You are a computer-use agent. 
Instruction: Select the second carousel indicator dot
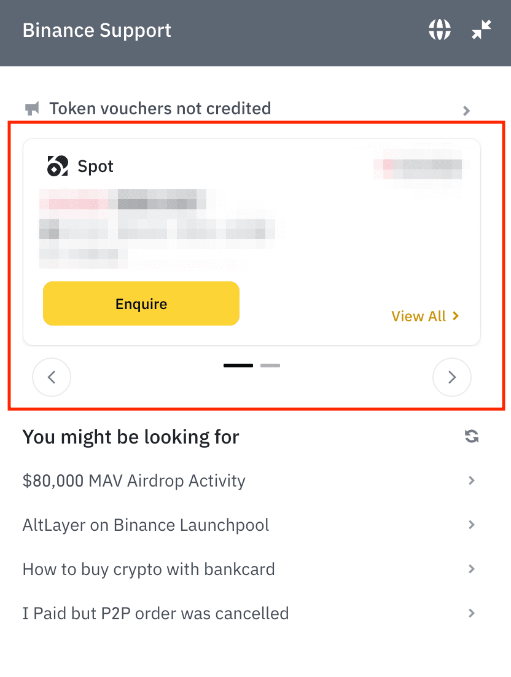tap(270, 365)
